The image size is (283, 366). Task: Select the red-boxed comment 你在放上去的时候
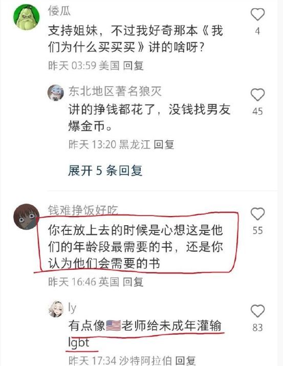click(x=136, y=247)
